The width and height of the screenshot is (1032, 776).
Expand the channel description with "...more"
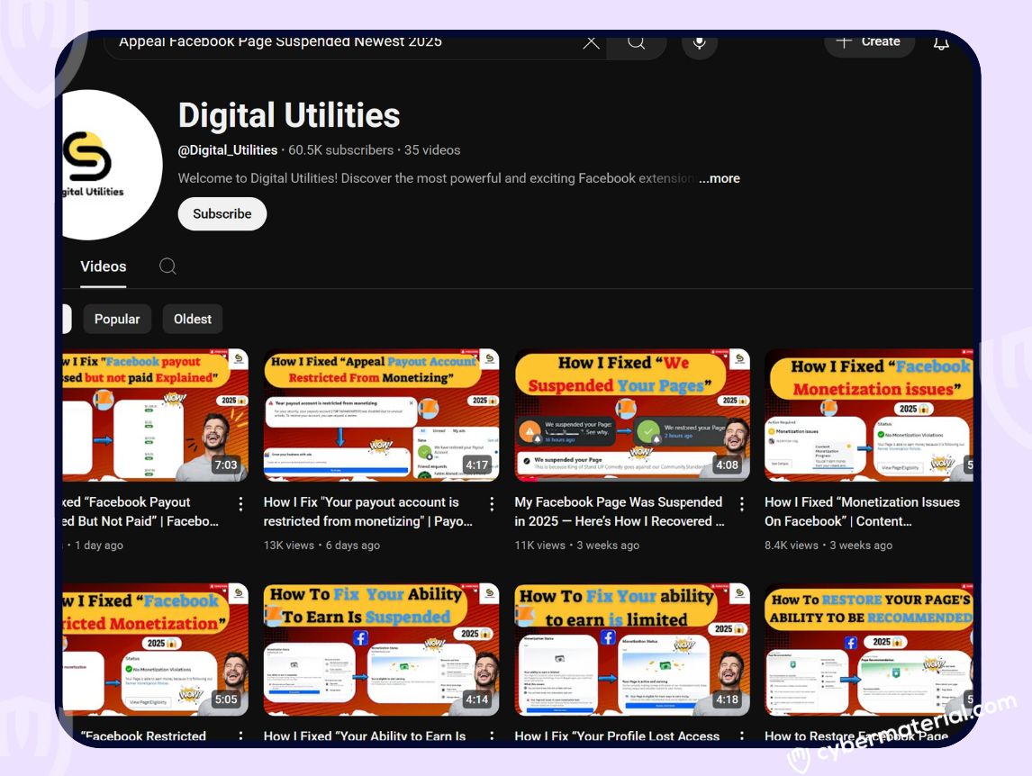click(x=720, y=178)
